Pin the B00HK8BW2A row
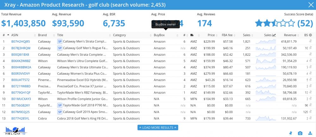Image resolution: width=316 pixels, height=137 pixels. (310, 67)
